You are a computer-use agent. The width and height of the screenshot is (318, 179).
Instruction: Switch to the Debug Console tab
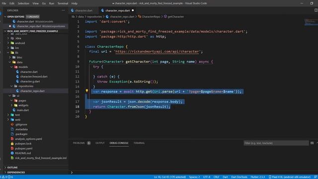119,143
